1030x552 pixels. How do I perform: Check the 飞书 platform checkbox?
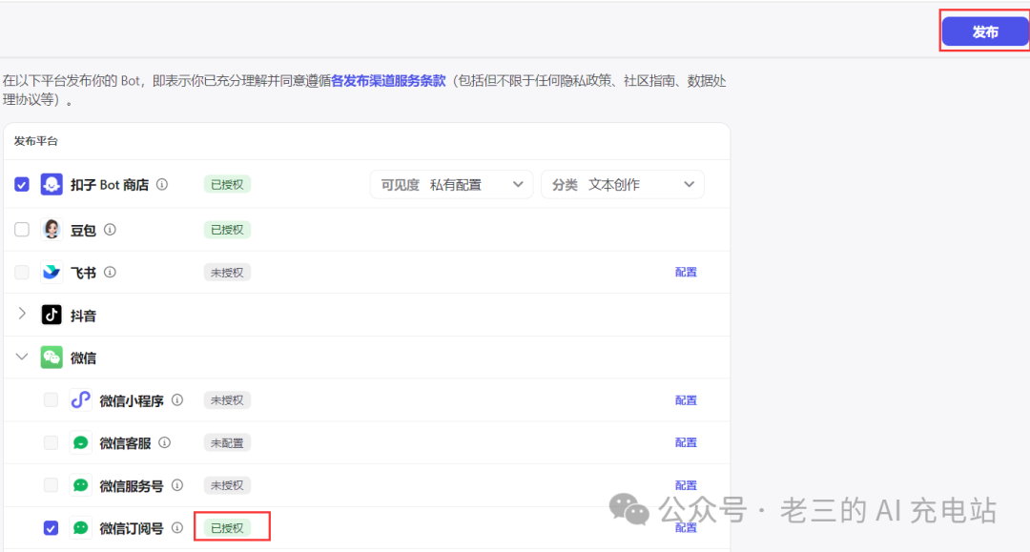pyautogui.click(x=22, y=272)
